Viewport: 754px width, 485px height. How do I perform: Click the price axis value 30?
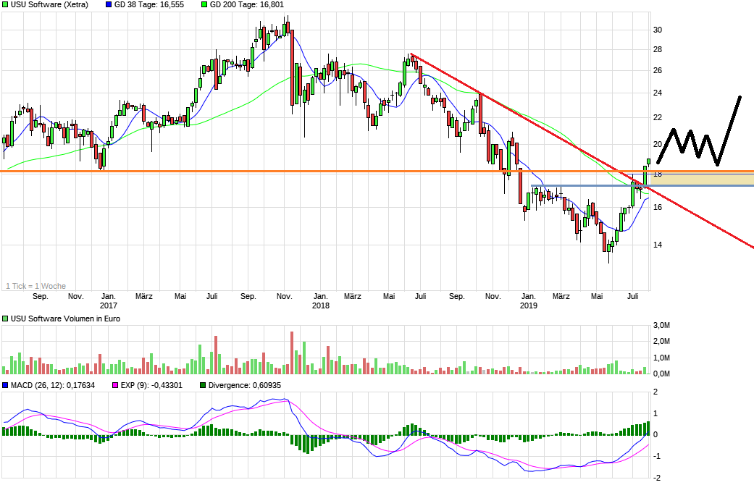[x=658, y=30]
